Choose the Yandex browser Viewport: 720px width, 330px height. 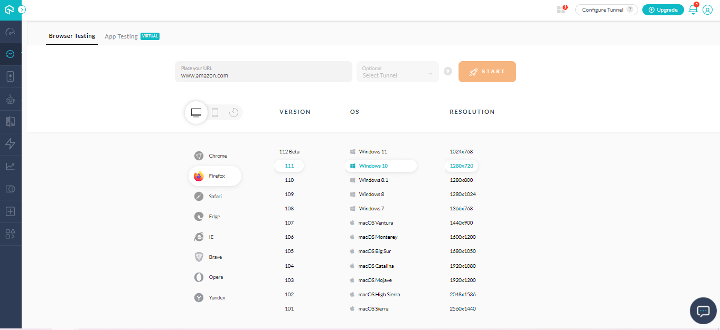click(x=210, y=298)
